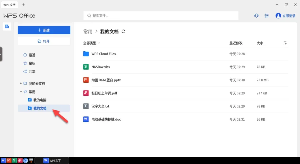Open the list view options icon
This screenshot has height=164, width=300.
coord(285,43)
